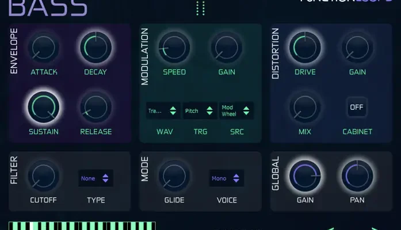Image resolution: width=401 pixels, height=230 pixels.
Task: Adjust the Distortion MIX knob
Action: click(x=305, y=108)
